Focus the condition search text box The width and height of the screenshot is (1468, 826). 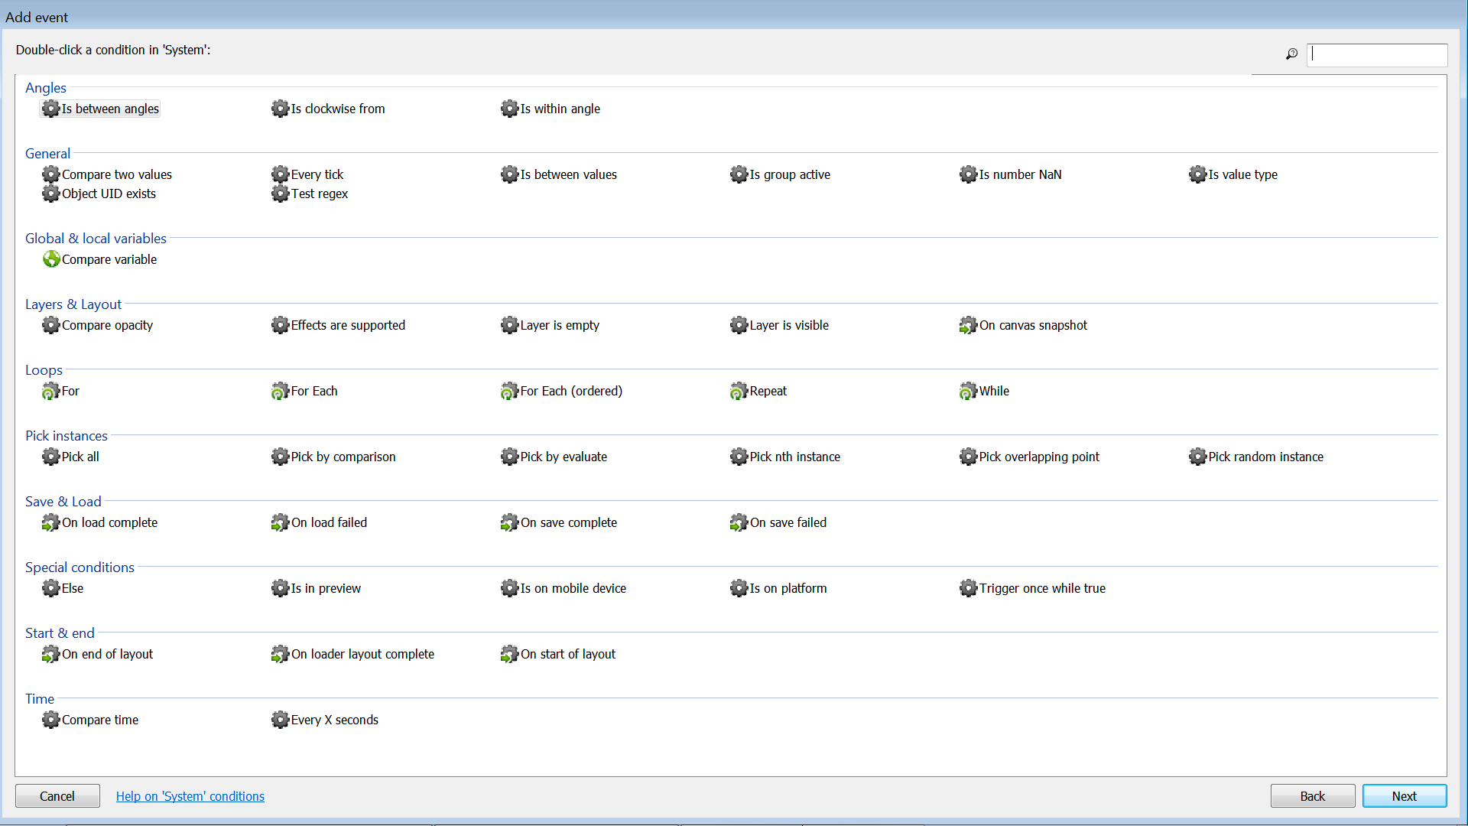(1377, 54)
